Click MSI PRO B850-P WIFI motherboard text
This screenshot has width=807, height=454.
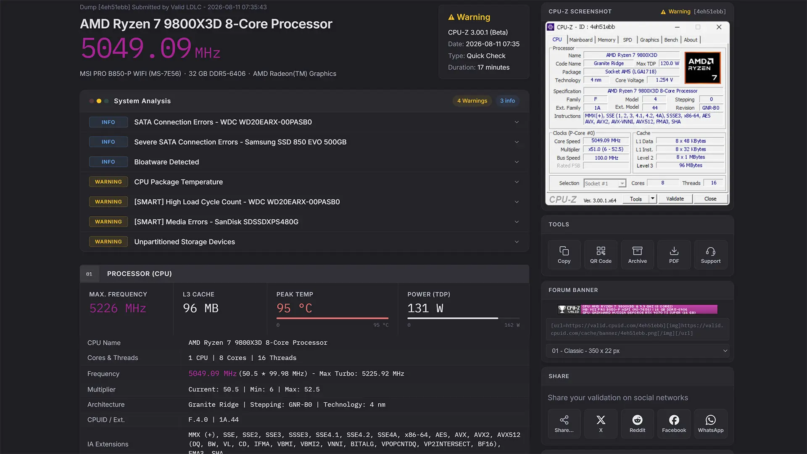point(130,74)
